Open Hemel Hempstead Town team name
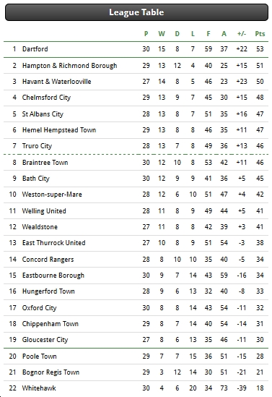The width and height of the screenshot is (272, 397). (x=59, y=130)
